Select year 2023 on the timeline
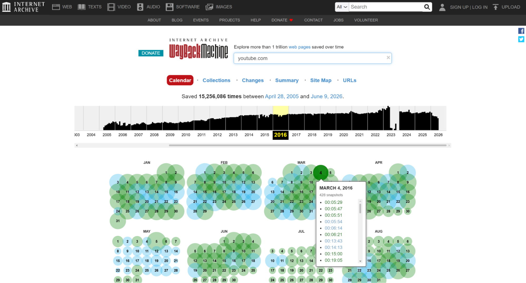The height and width of the screenshot is (283, 526). pos(391,135)
